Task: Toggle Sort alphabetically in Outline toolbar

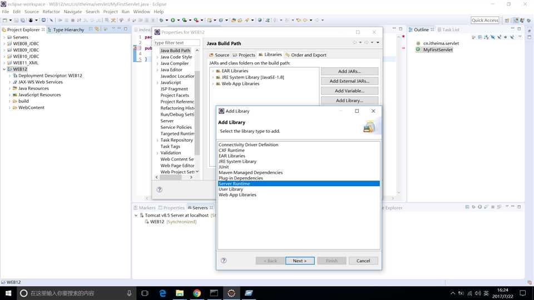Action: (x=486, y=37)
